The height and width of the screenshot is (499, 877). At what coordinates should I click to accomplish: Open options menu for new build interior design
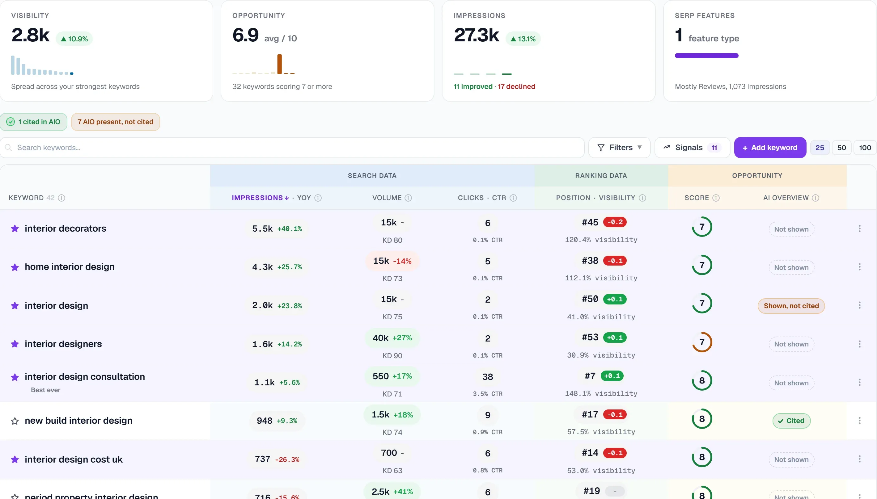(859, 421)
